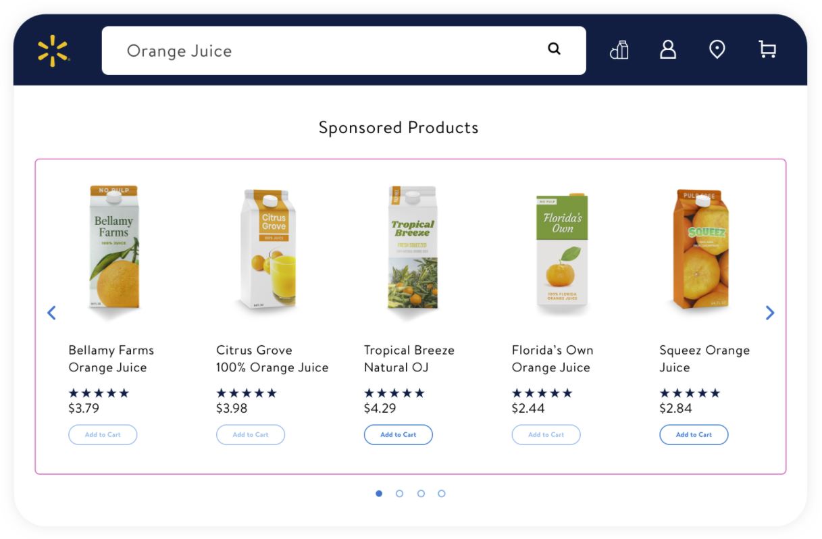This screenshot has height=539, width=822.
Task: Click the Tropical Breeze carton image
Action: coord(413,247)
